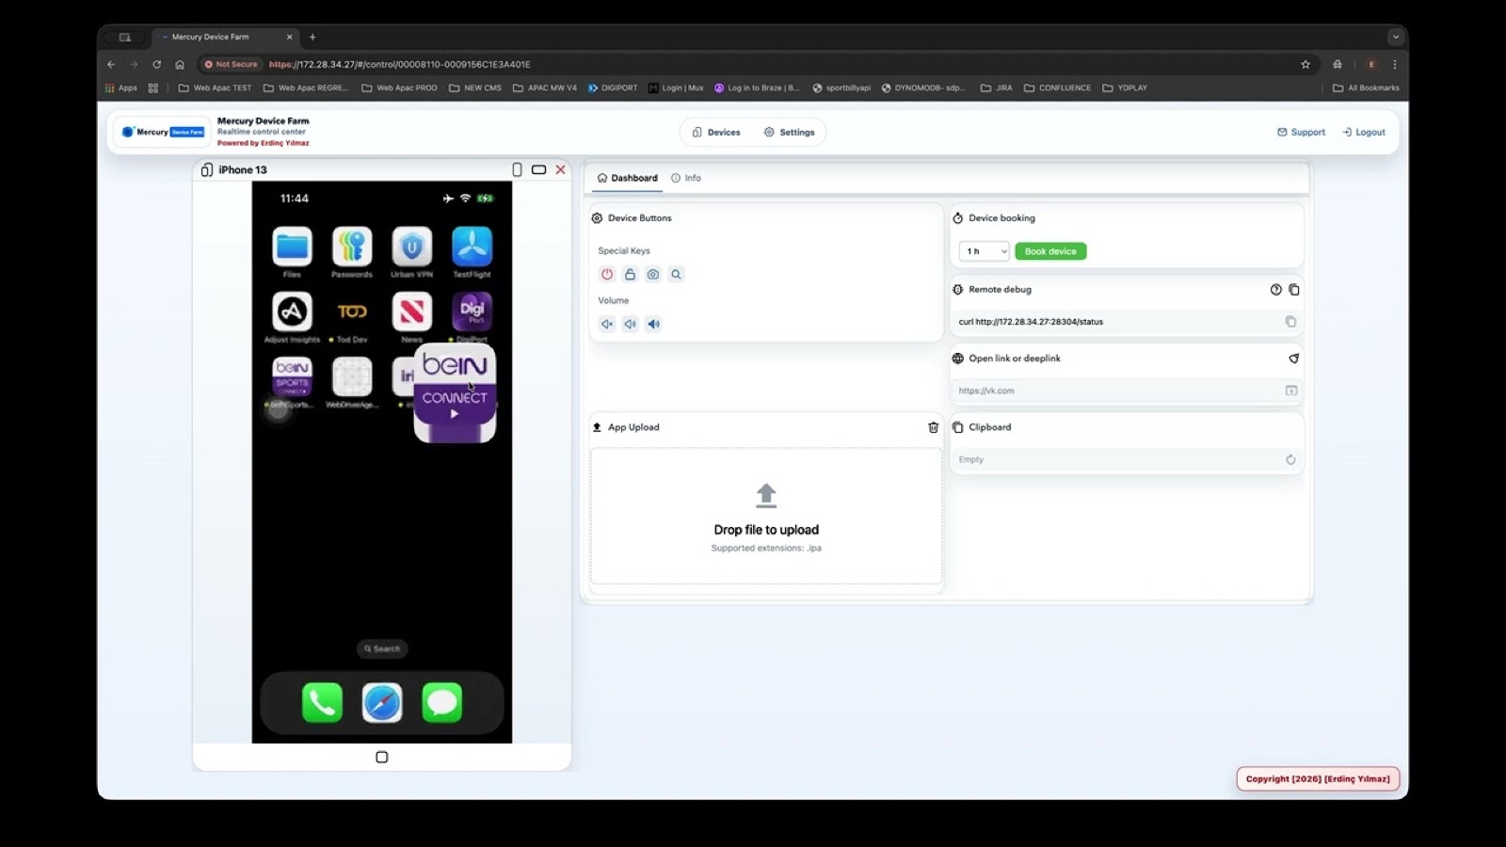The image size is (1506, 847).
Task: Click the browser back arrow
Action: click(111, 64)
